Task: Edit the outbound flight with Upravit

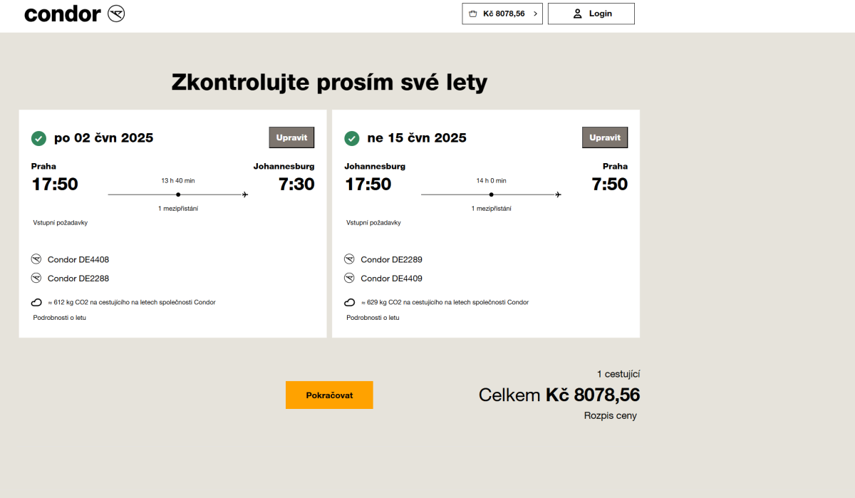Action: coord(291,138)
